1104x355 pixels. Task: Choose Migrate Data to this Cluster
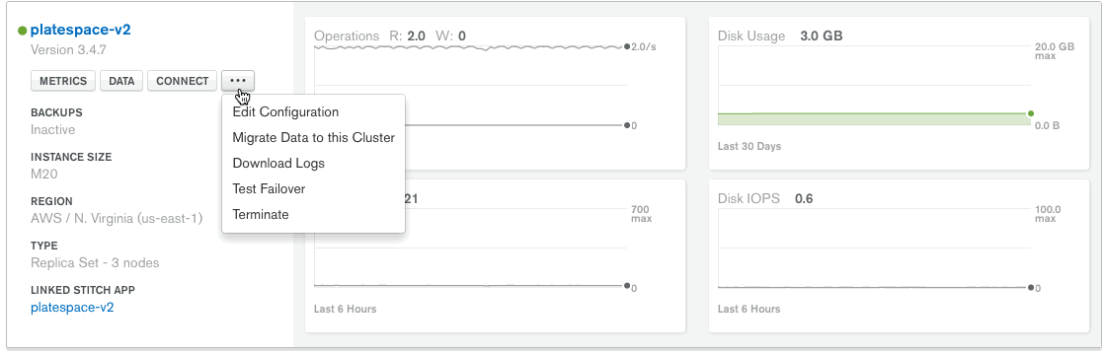tap(313, 138)
